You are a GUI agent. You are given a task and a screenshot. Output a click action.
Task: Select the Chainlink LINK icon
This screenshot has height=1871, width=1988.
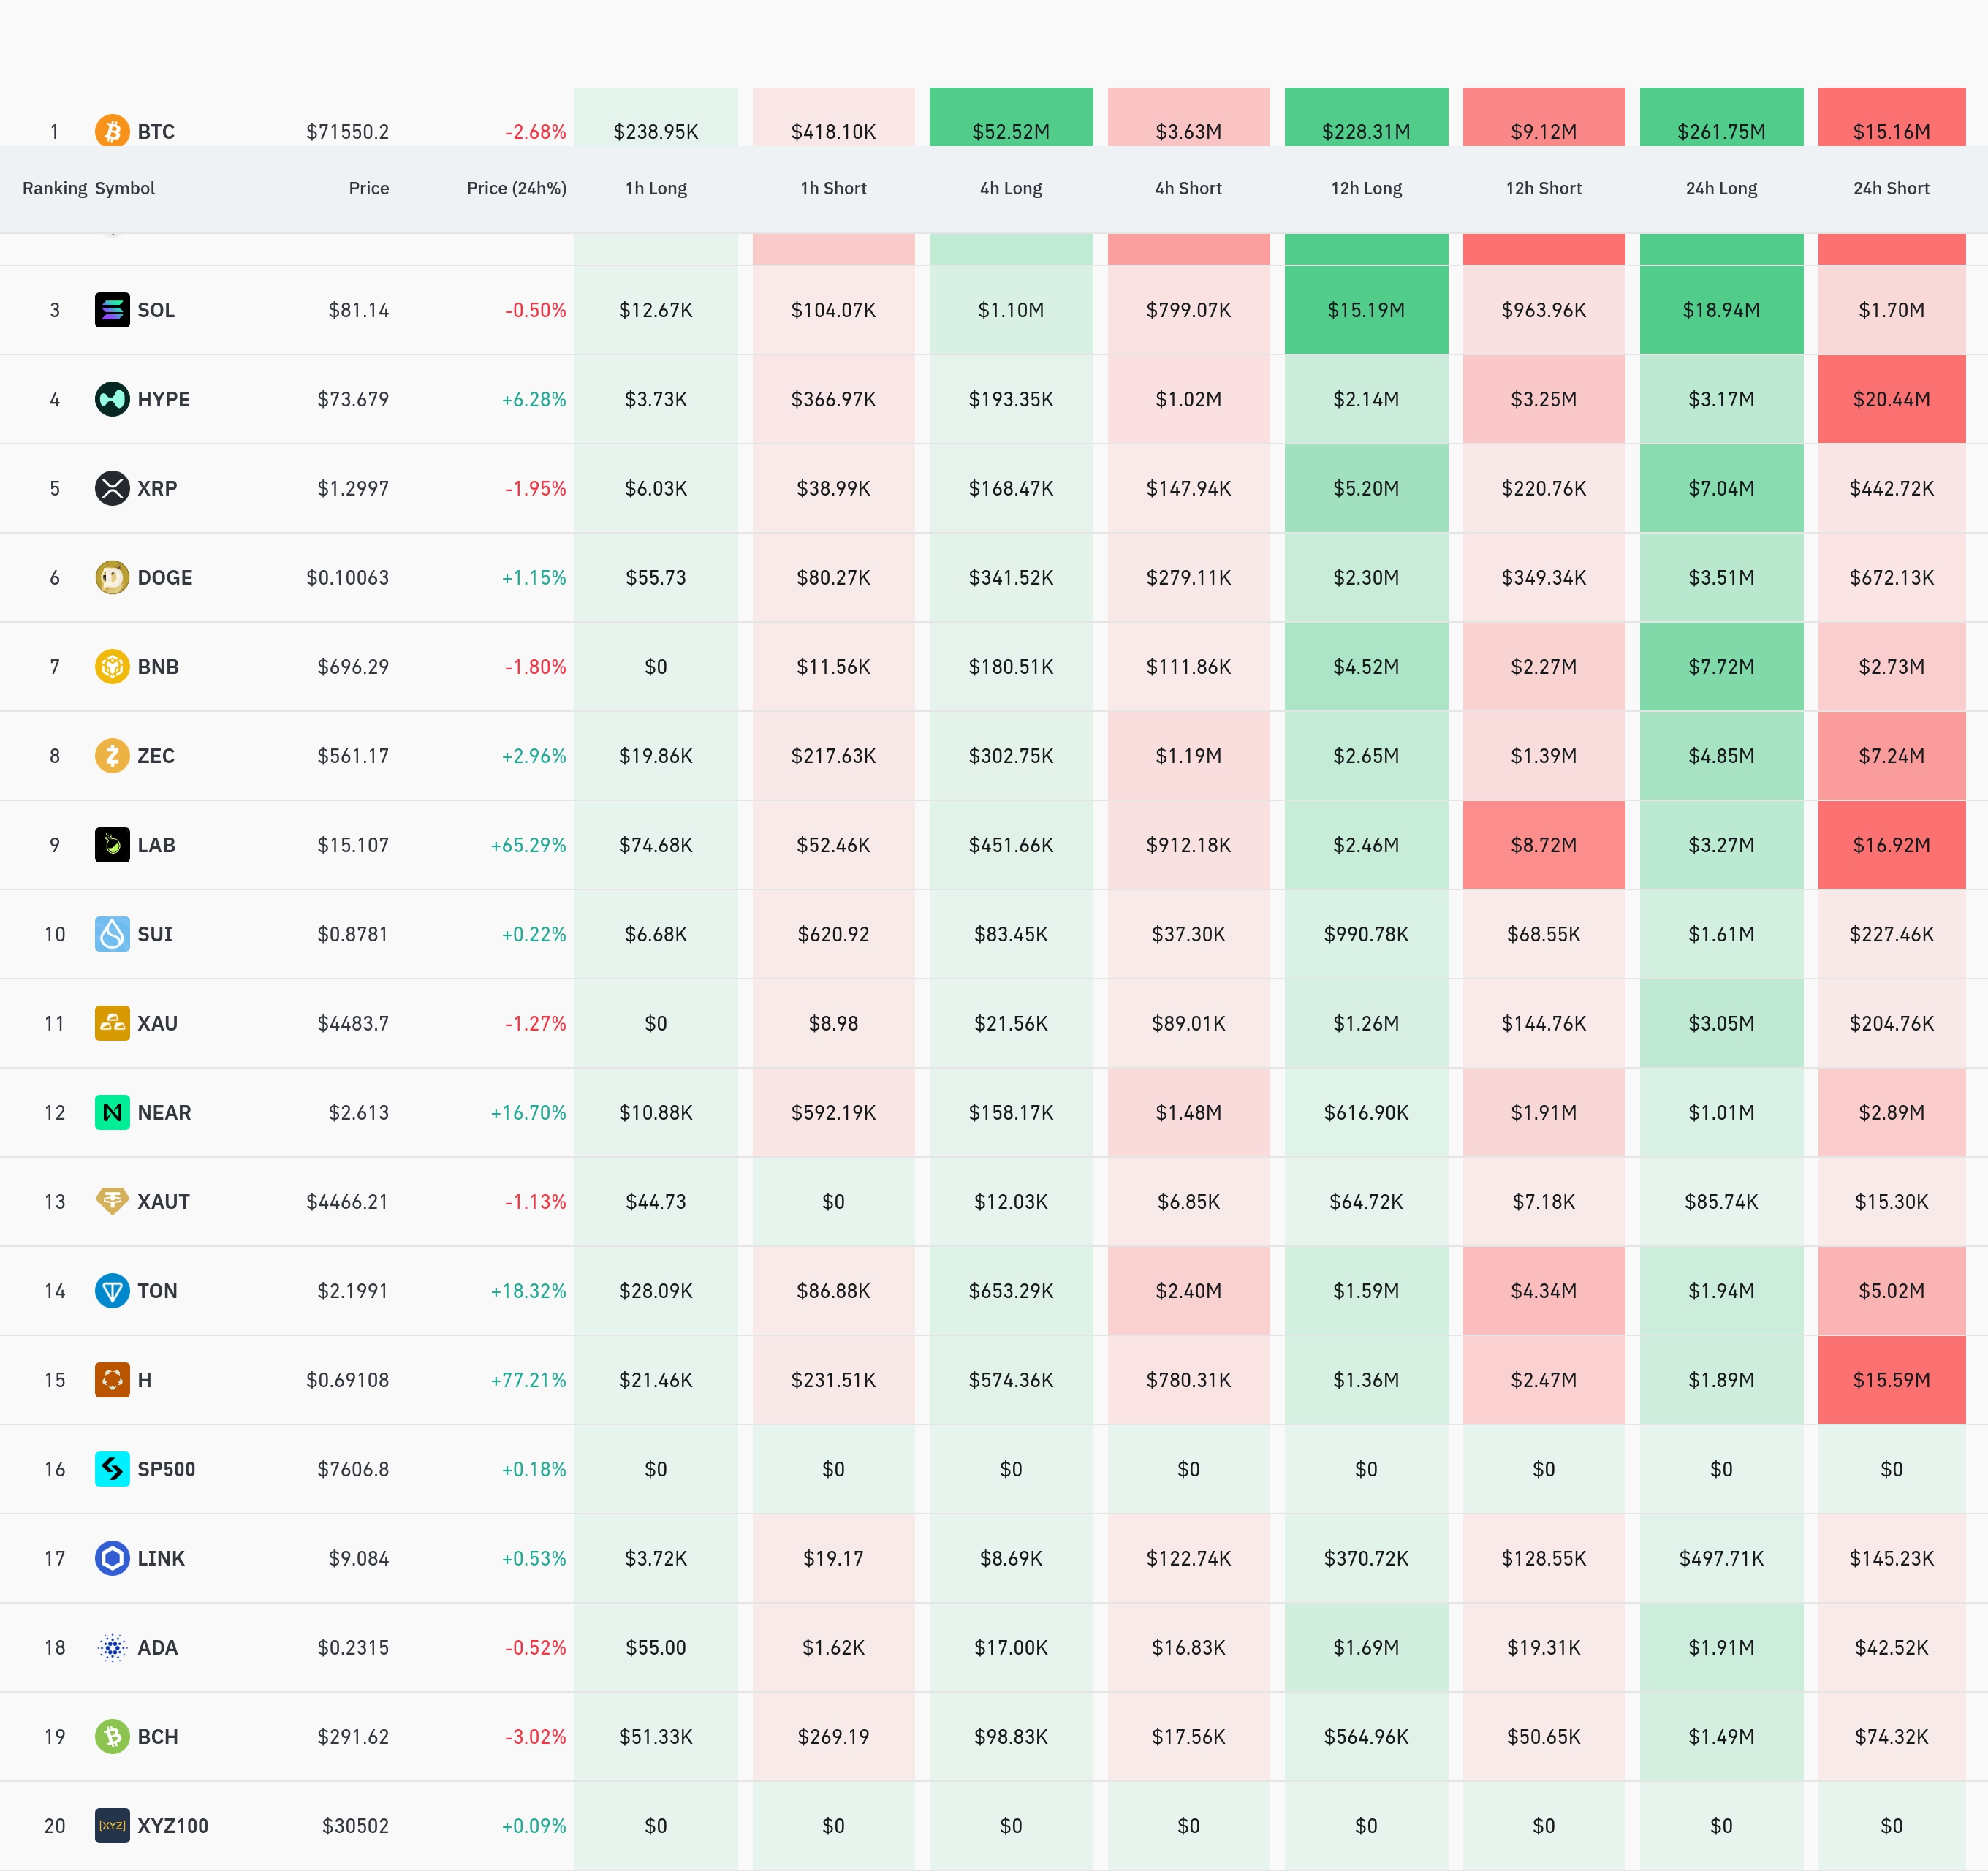(x=112, y=1558)
